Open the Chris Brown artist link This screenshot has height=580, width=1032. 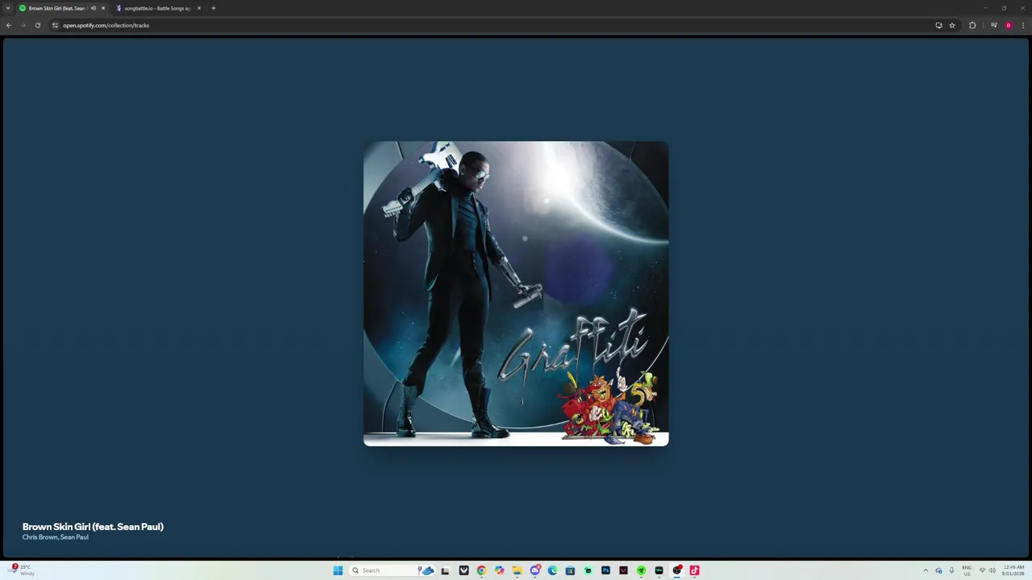coord(40,537)
